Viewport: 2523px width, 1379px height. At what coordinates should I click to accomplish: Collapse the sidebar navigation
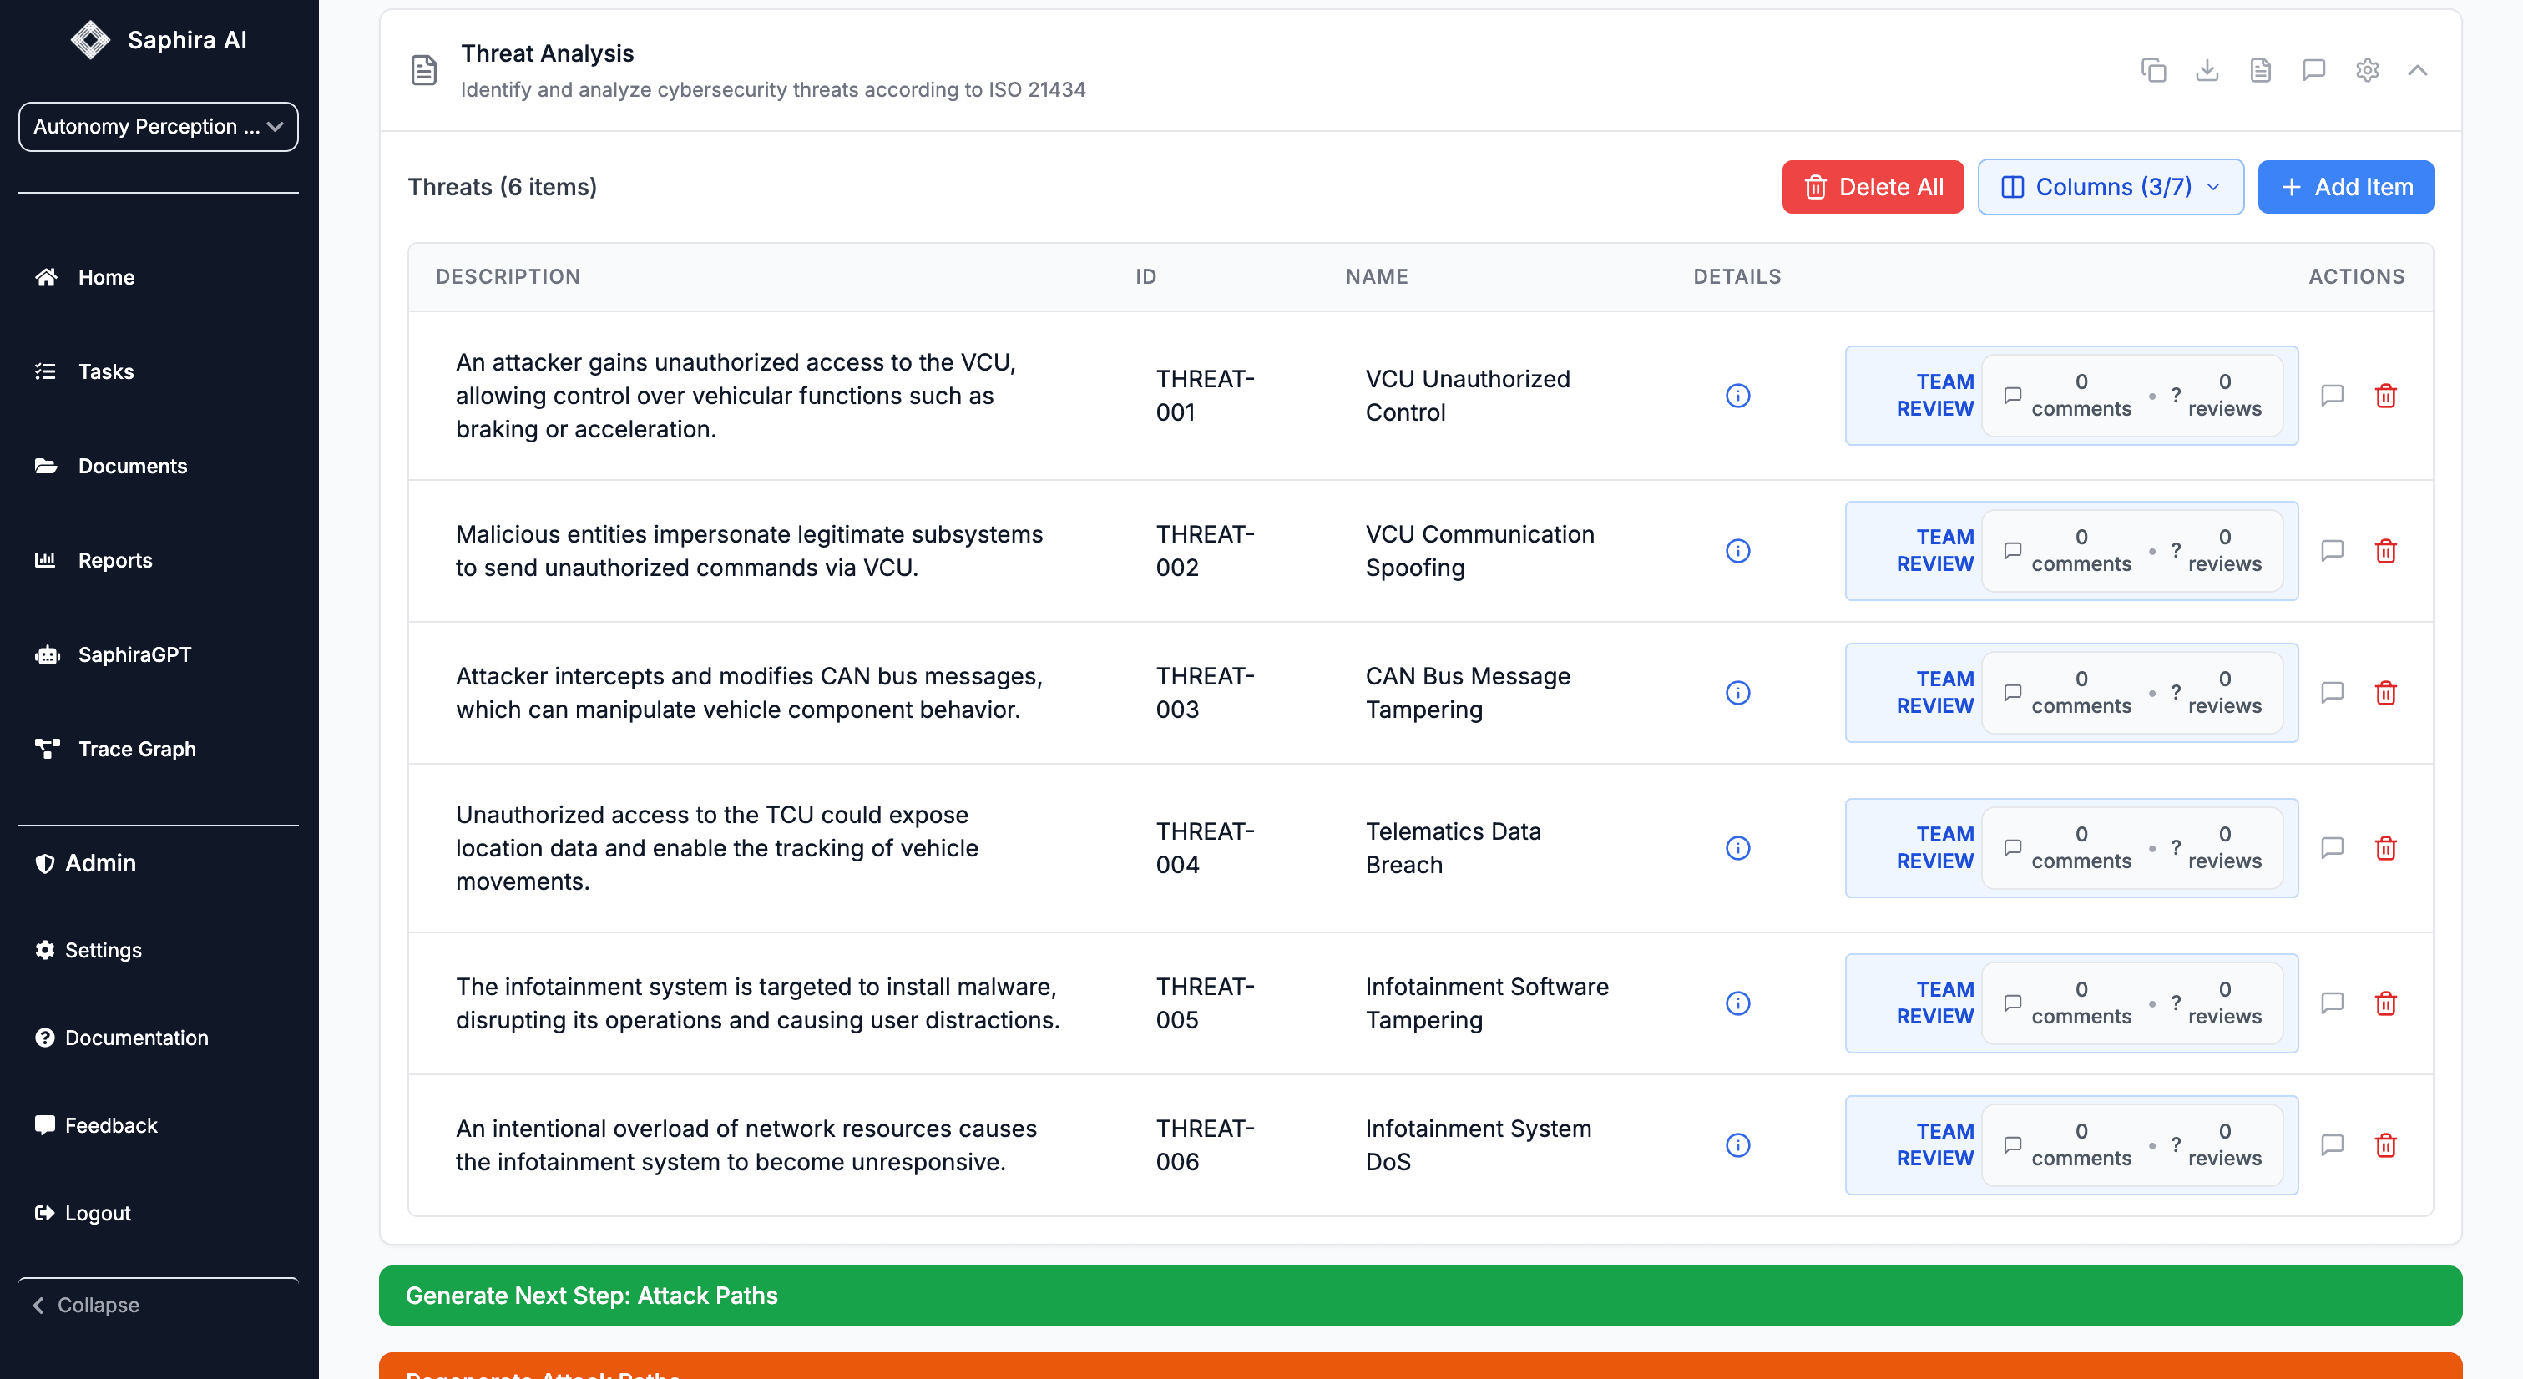pyautogui.click(x=86, y=1305)
